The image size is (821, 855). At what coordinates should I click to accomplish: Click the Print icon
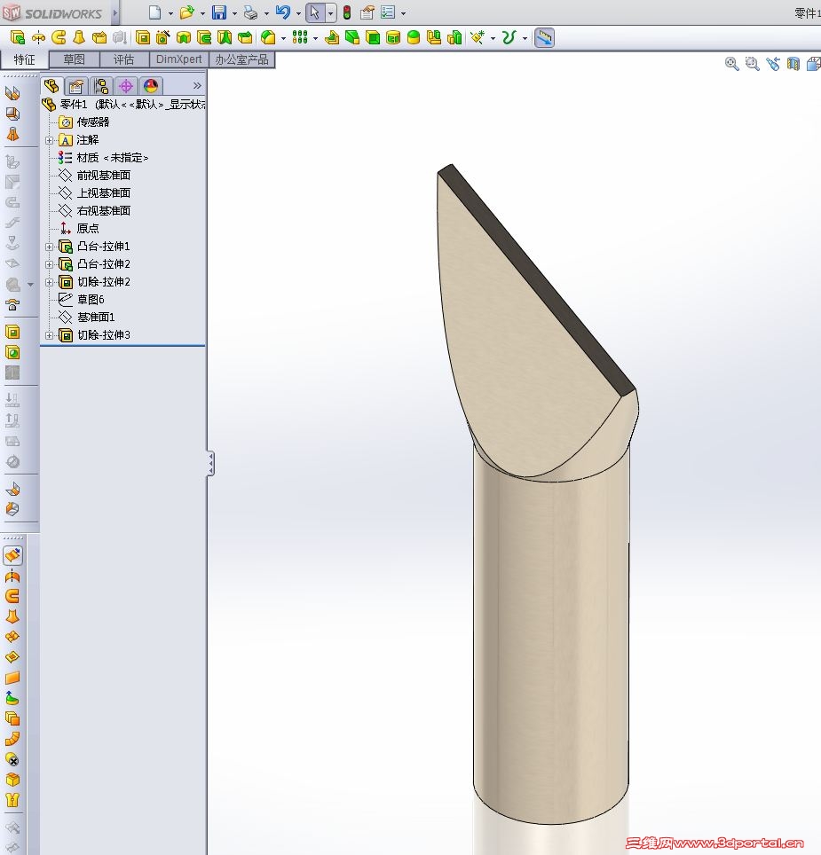pyautogui.click(x=251, y=12)
